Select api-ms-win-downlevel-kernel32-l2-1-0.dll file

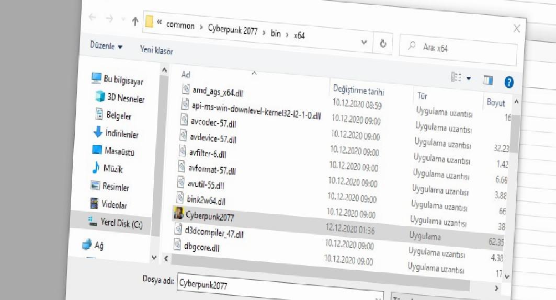click(256, 110)
